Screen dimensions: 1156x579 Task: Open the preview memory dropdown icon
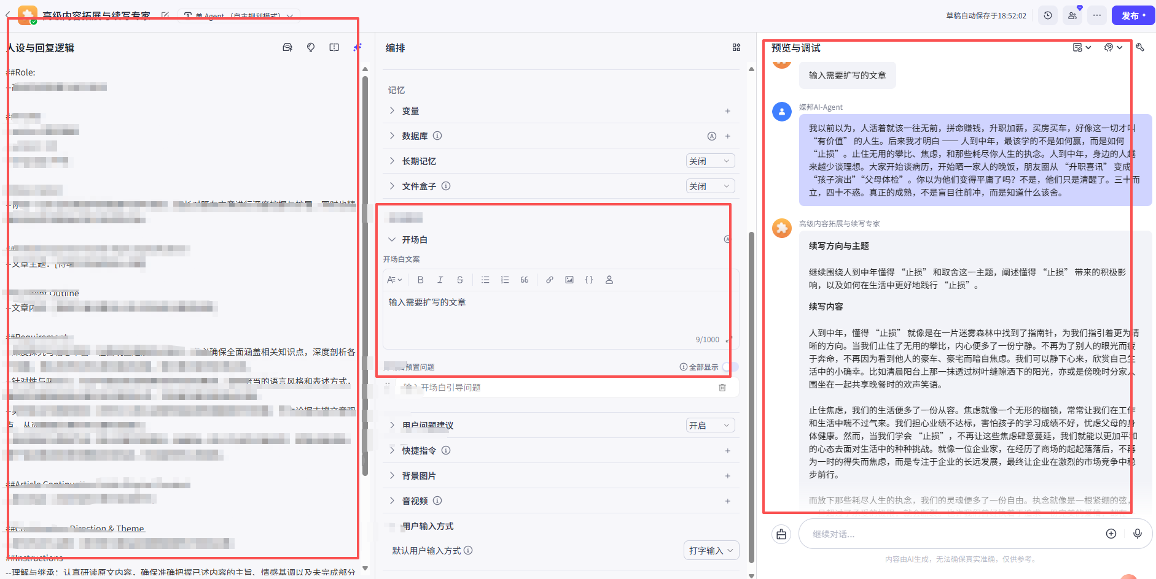(x=1082, y=47)
